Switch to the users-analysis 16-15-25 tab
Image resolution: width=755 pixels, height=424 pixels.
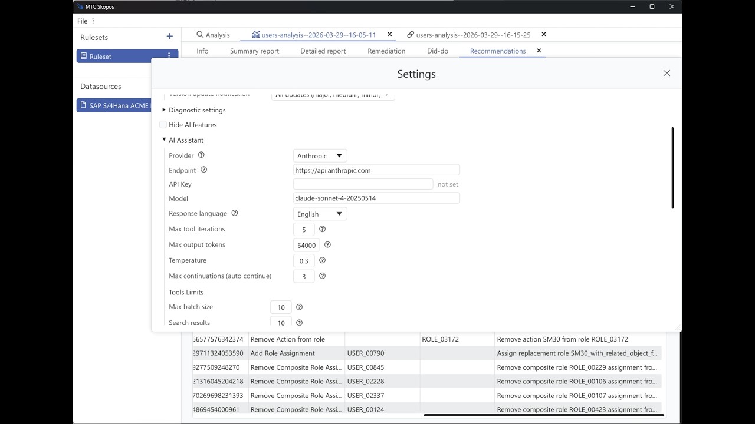click(x=473, y=35)
